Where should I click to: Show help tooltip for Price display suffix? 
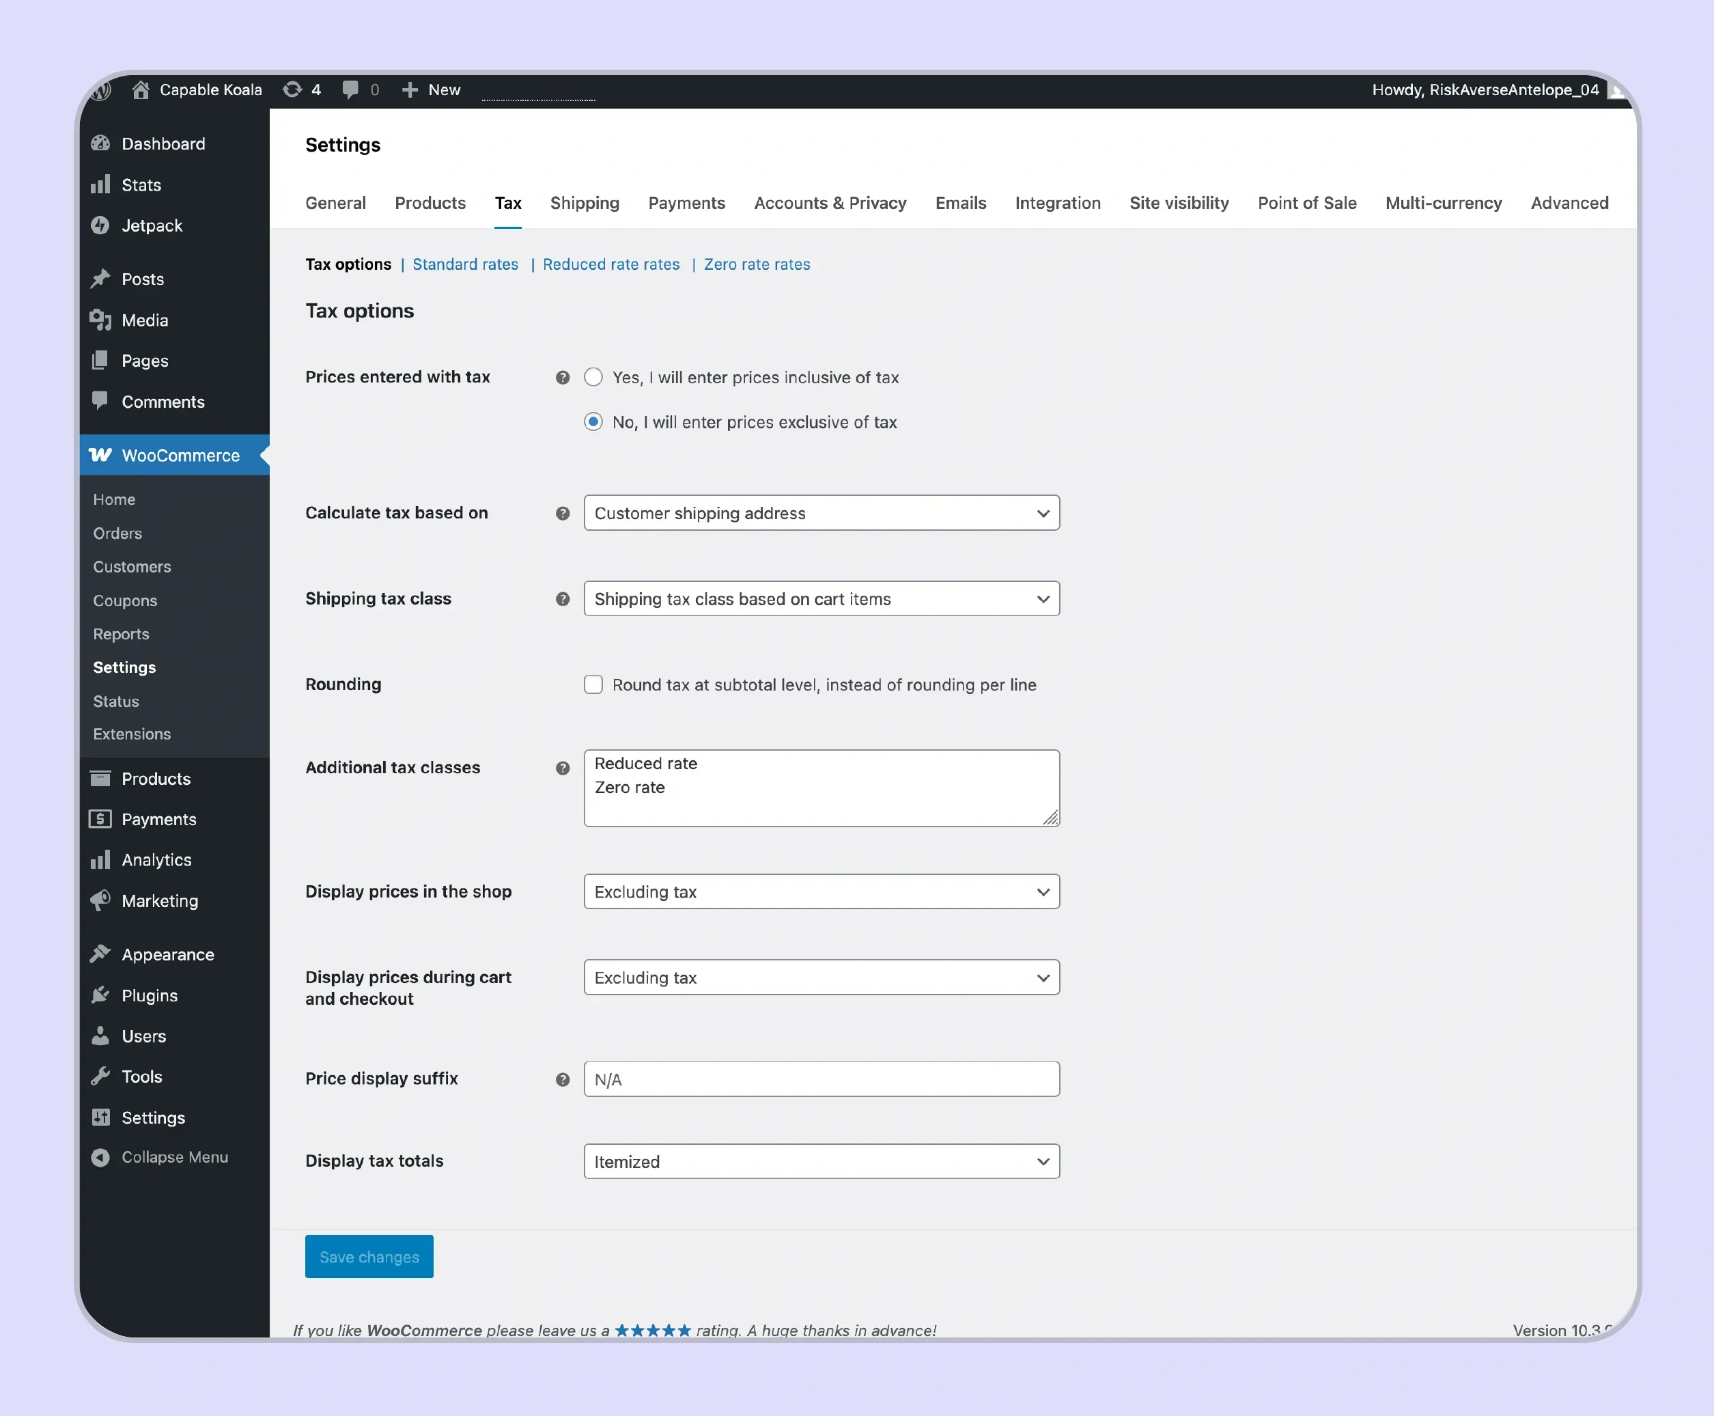pos(563,1080)
